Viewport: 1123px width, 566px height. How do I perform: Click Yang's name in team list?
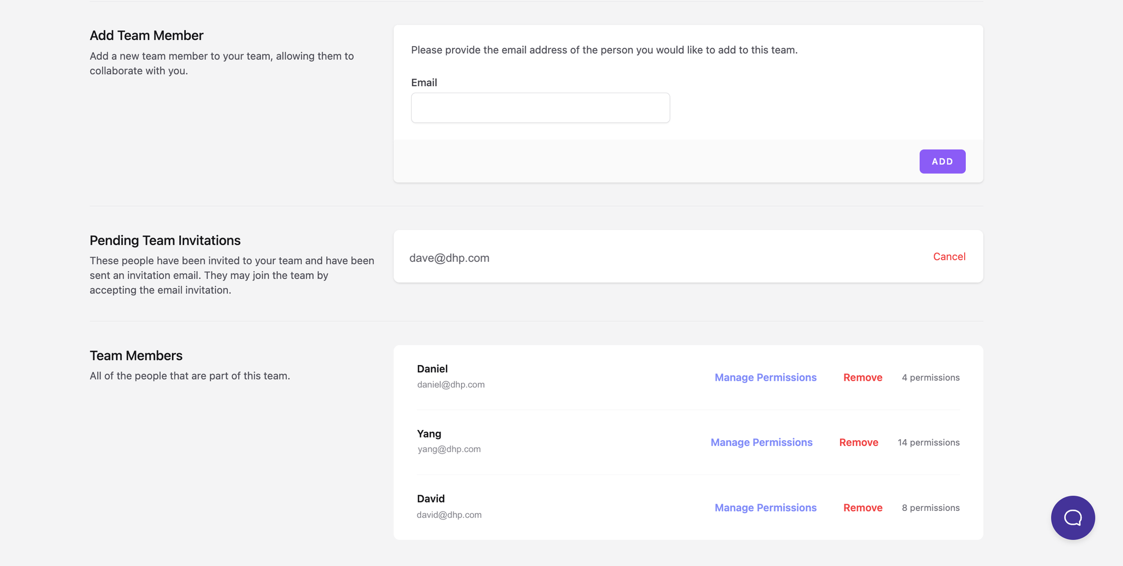pos(429,433)
